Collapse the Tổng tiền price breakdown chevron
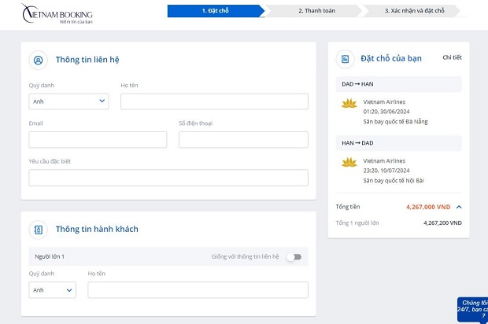The width and height of the screenshot is (488, 324). 459,207
